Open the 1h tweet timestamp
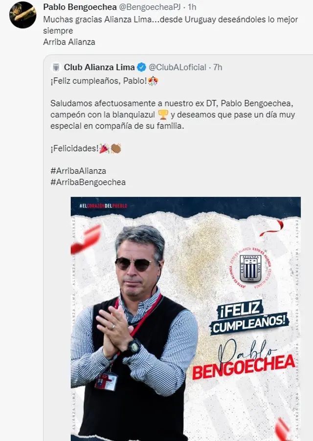The width and height of the screenshot is (313, 441). (192, 7)
